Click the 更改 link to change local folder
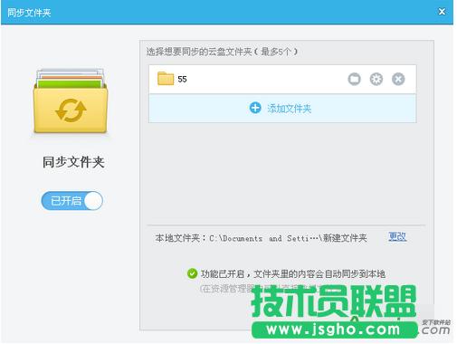The height and width of the screenshot is (344, 457). coord(397,237)
